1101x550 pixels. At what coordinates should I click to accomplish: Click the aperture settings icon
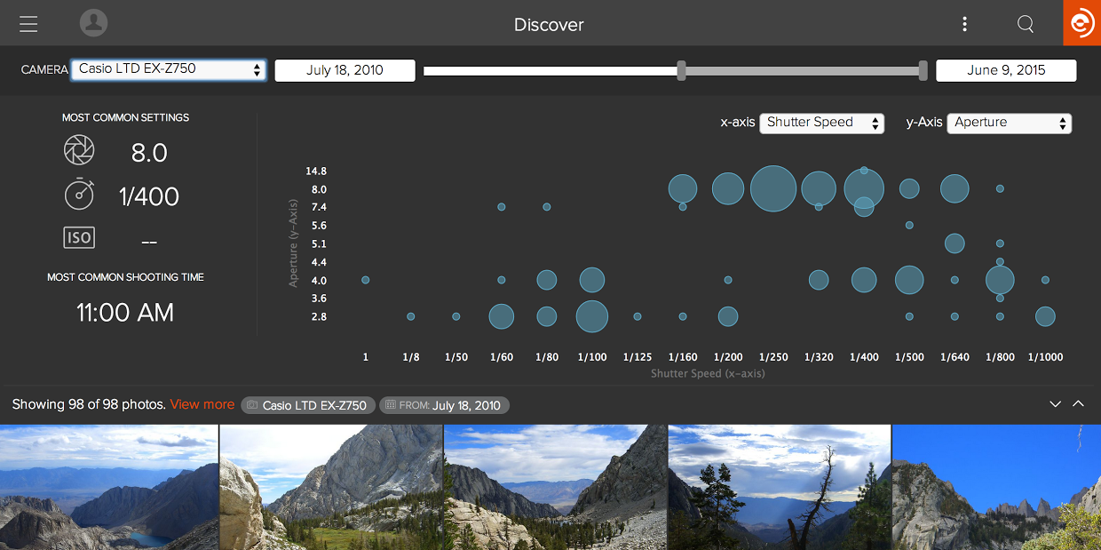pyautogui.click(x=79, y=151)
